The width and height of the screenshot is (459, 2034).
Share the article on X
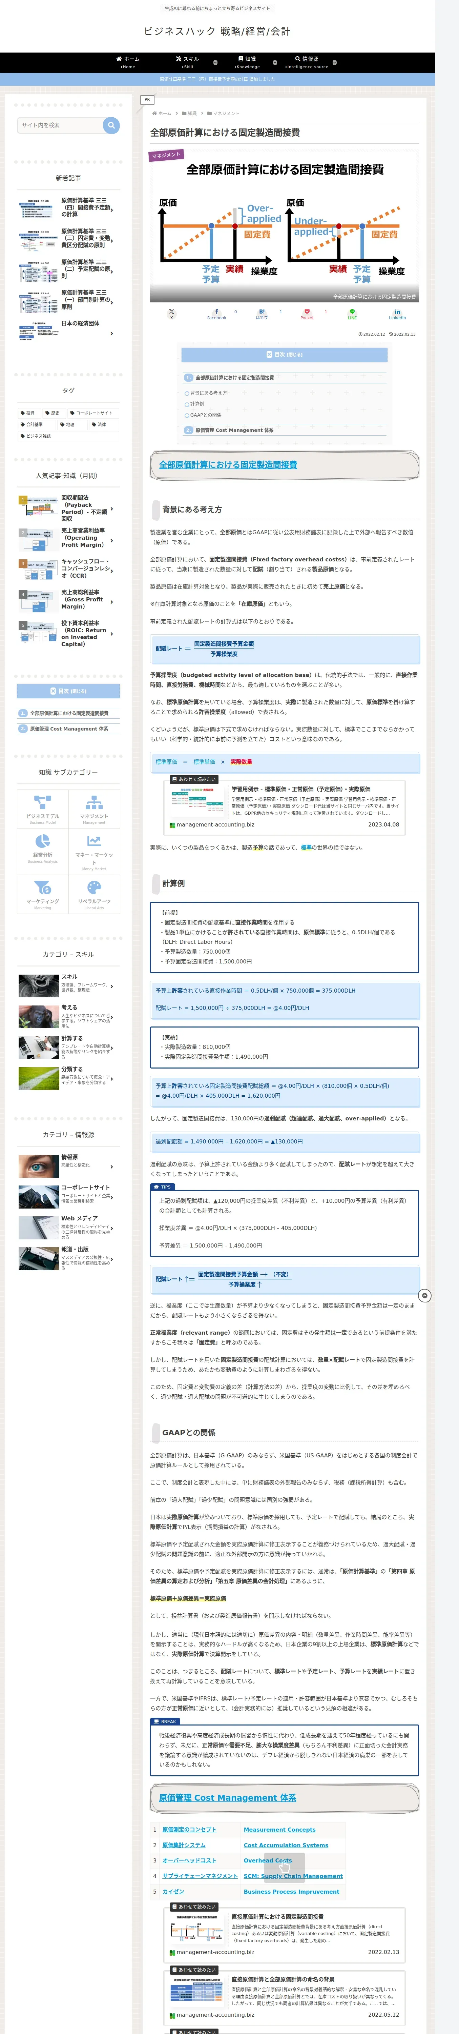[x=171, y=314]
